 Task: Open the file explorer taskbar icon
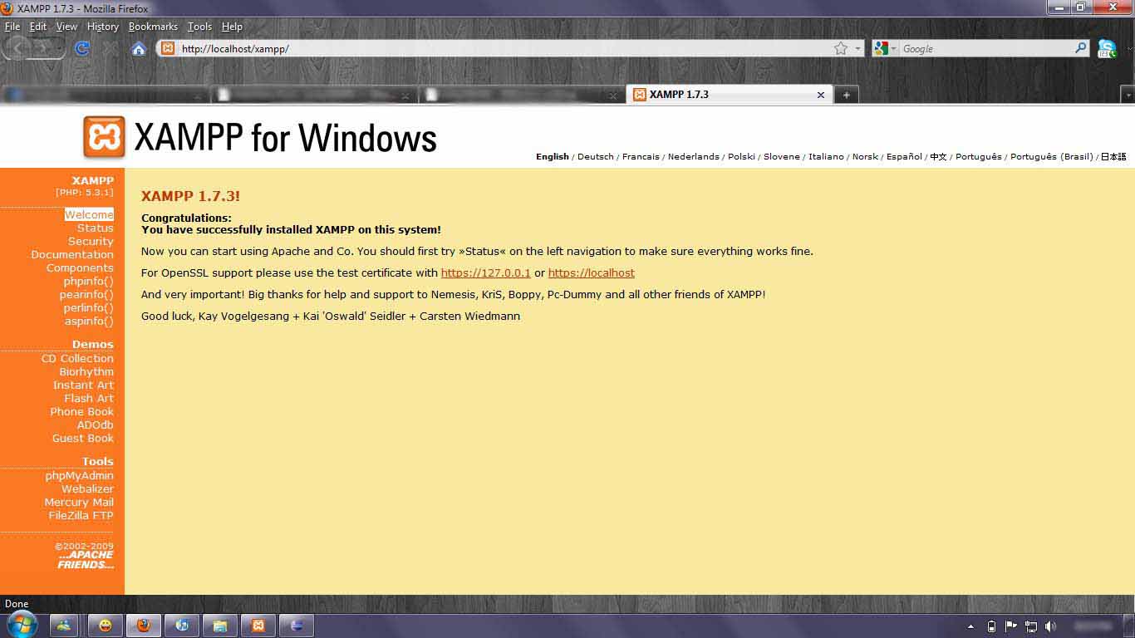click(219, 626)
